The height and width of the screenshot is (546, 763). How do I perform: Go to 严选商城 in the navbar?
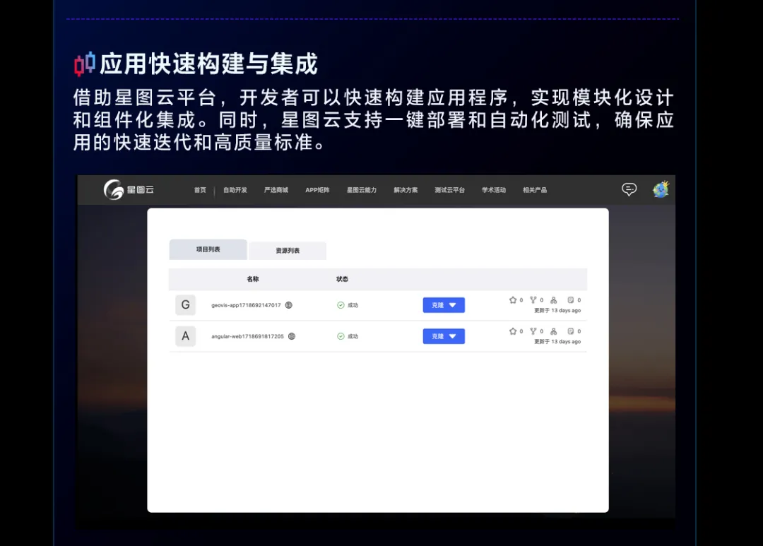(x=276, y=190)
